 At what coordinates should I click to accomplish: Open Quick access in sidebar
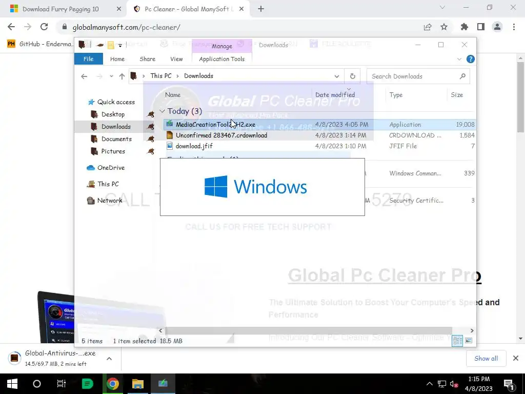[x=116, y=102]
